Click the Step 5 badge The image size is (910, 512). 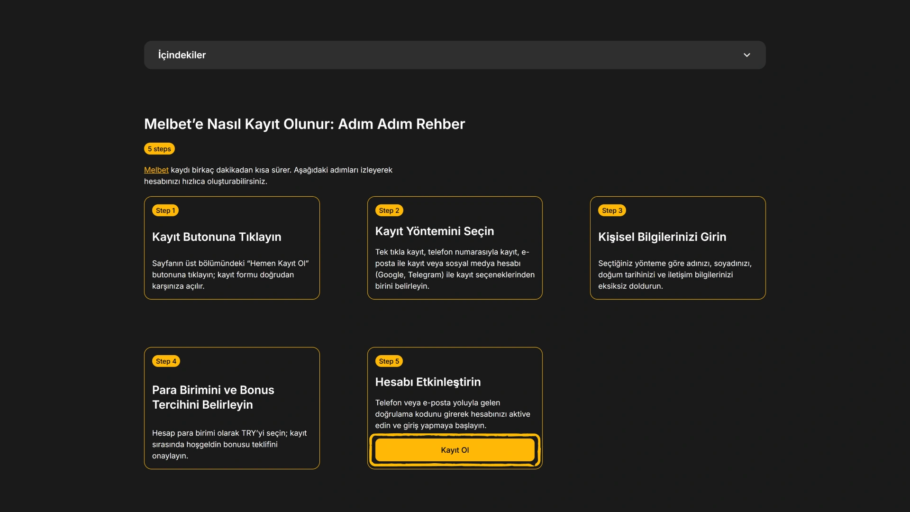pyautogui.click(x=389, y=361)
